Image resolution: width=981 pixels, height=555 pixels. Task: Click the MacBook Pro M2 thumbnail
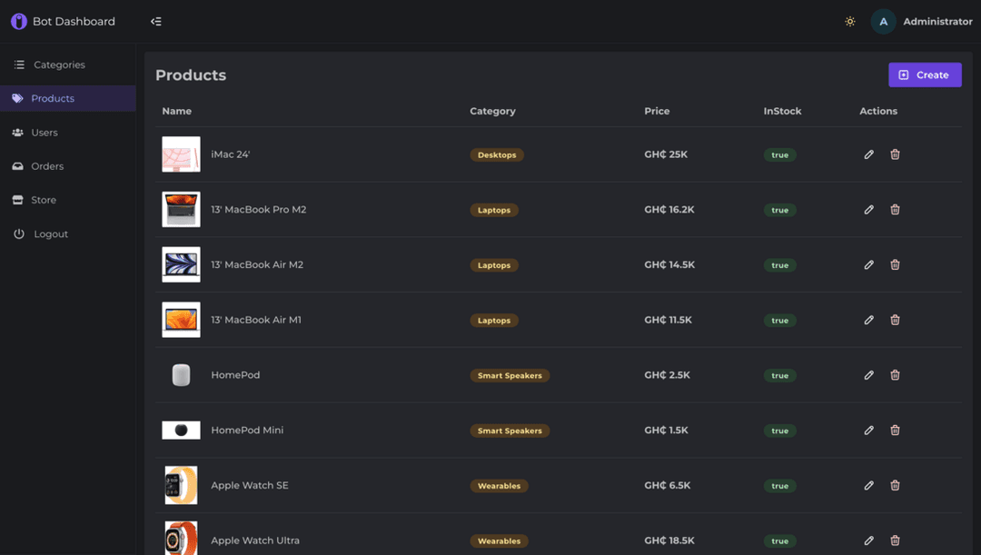tap(182, 209)
